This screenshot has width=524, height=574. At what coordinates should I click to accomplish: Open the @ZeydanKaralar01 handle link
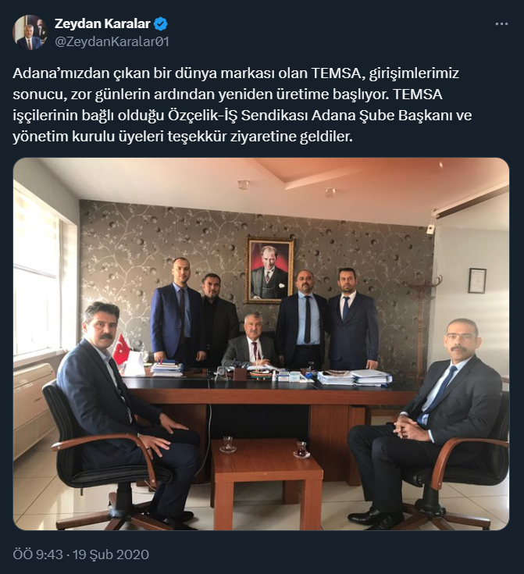(x=112, y=41)
